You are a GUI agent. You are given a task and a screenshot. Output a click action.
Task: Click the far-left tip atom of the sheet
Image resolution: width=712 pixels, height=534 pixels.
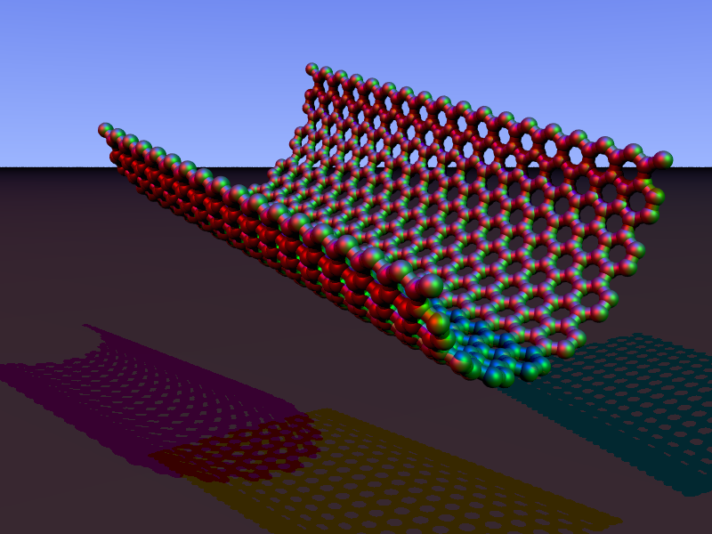tap(105, 130)
